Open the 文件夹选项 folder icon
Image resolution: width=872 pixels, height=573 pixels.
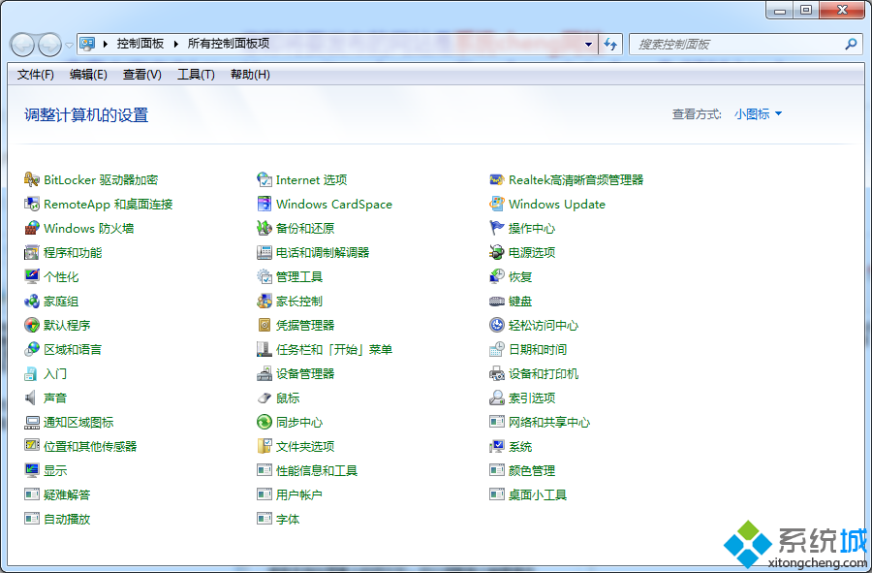point(265,446)
